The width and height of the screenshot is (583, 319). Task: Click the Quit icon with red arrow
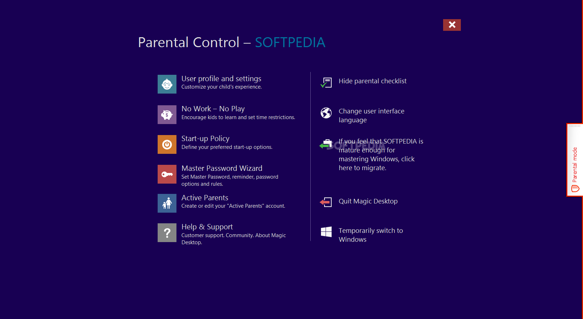click(x=326, y=202)
